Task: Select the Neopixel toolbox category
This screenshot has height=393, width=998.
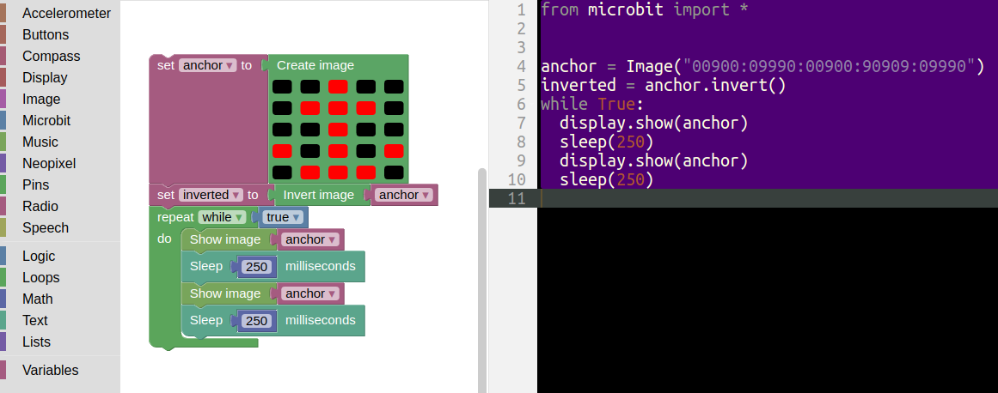Action: [49, 163]
